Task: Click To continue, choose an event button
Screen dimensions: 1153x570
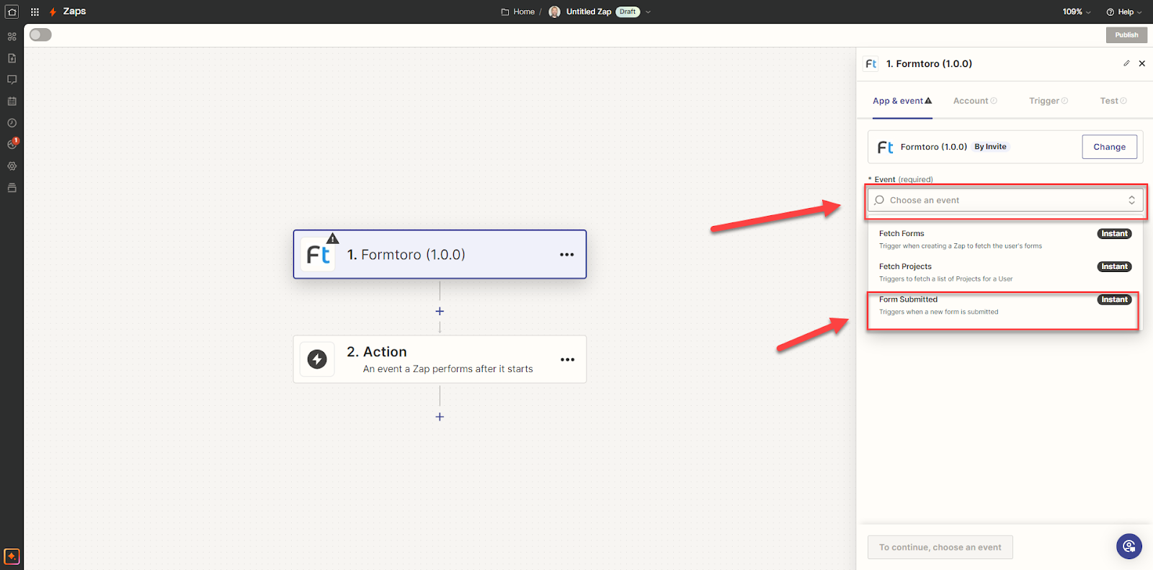Action: pyautogui.click(x=940, y=547)
